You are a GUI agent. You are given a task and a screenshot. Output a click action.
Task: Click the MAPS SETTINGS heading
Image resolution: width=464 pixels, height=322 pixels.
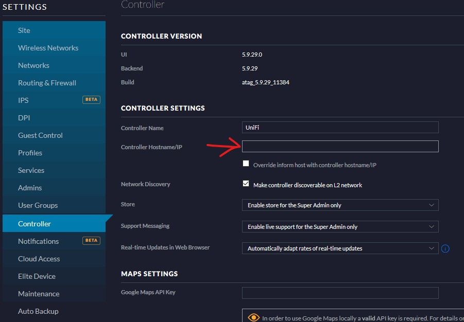149,274
